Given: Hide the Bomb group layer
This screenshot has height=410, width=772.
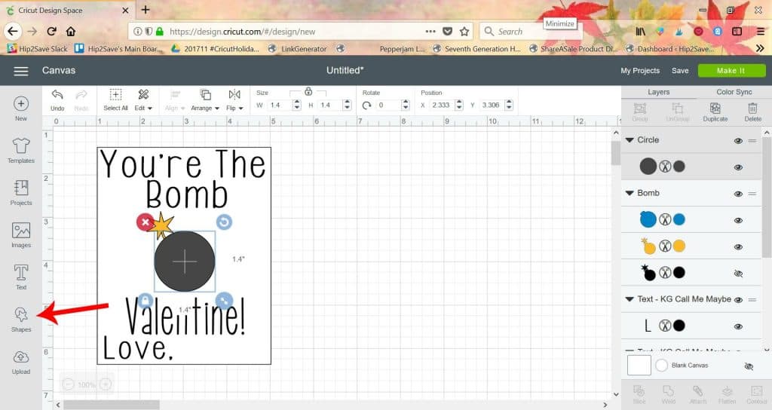Looking at the screenshot, I should click(737, 194).
